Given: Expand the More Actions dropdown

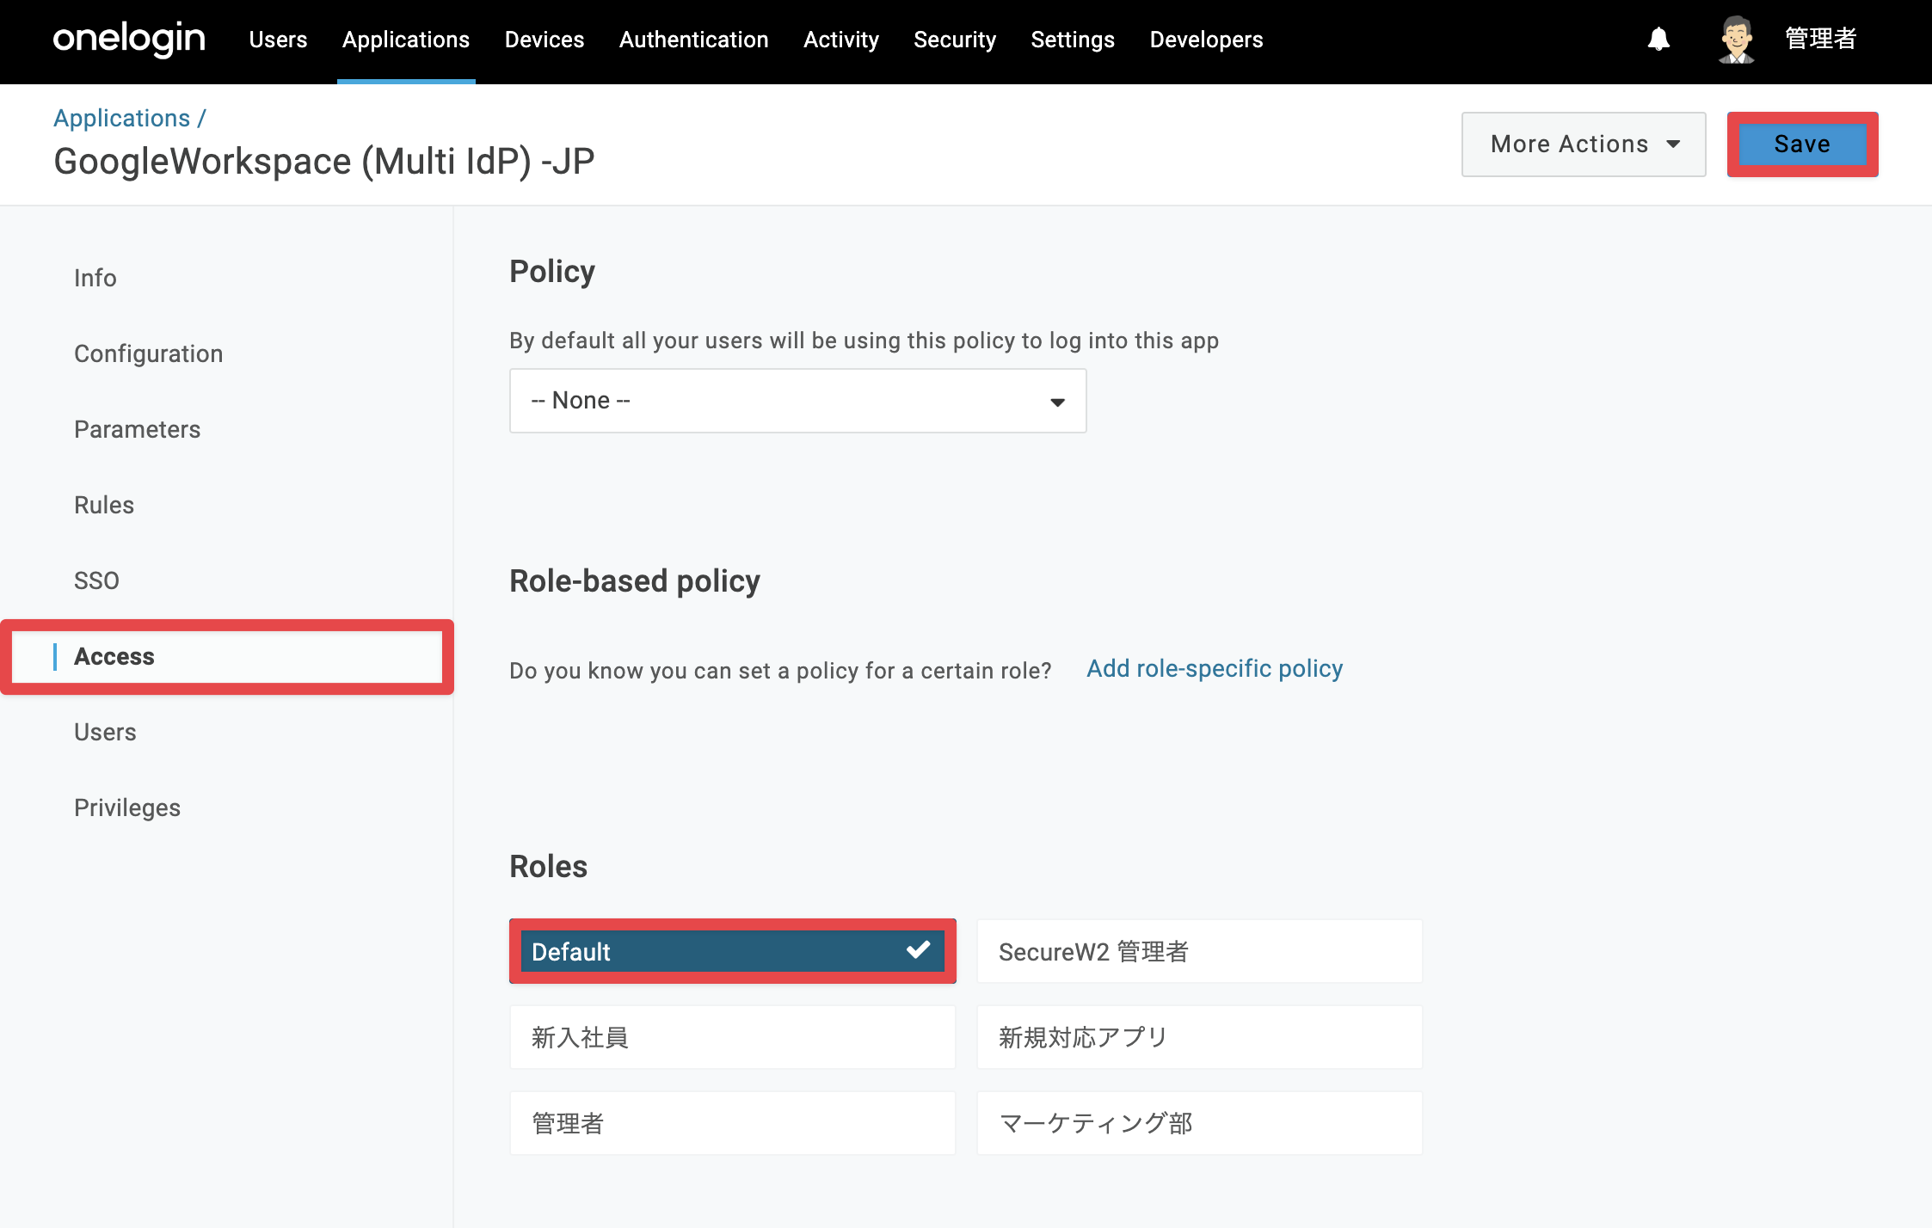Looking at the screenshot, I should pyautogui.click(x=1584, y=144).
